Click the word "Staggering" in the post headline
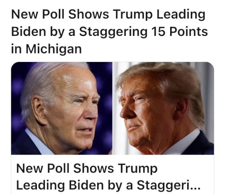 (113, 33)
